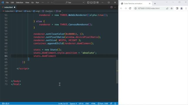
Task: Click Ln 64, Col 33 status entry
Action: [63, 104]
